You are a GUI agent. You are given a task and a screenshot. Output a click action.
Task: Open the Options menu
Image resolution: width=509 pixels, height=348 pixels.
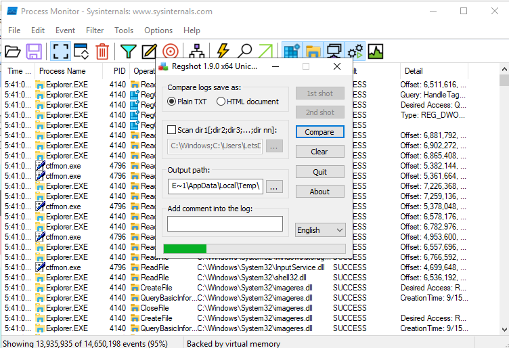(x=158, y=30)
